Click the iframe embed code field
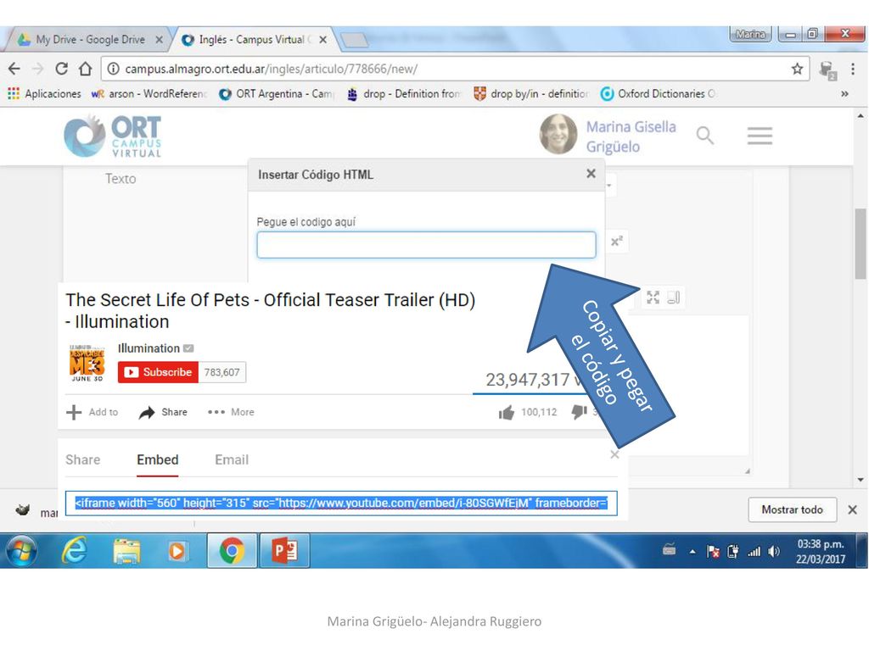869x651 pixels. (341, 504)
